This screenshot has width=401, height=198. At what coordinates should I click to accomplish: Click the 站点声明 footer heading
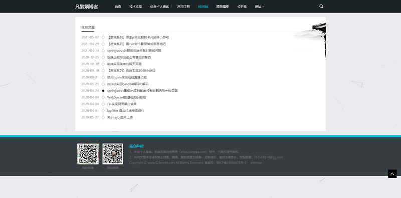(x=137, y=146)
